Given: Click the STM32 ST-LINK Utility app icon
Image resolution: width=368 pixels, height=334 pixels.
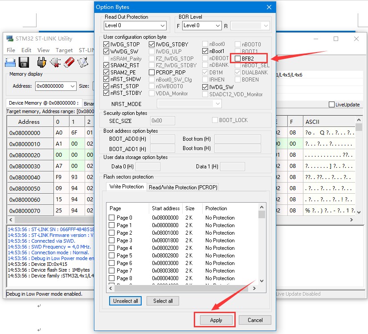Looking at the screenshot, I should point(10,38).
